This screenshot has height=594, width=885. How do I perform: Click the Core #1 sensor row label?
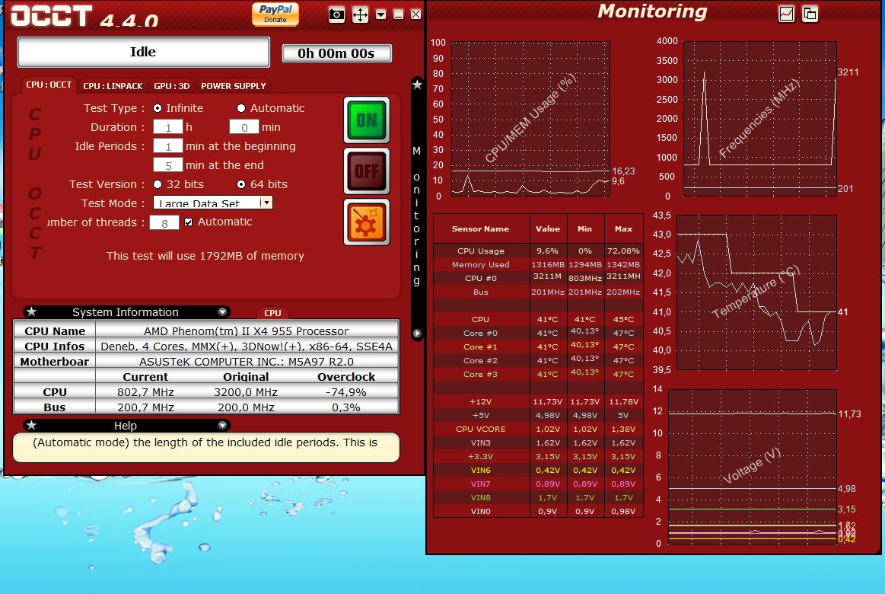point(481,346)
